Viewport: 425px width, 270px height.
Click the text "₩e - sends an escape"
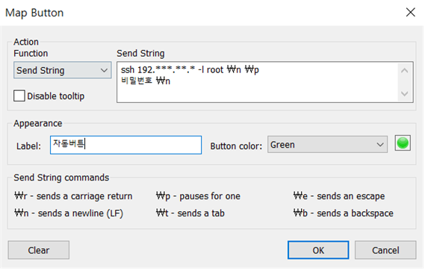[x=339, y=196]
